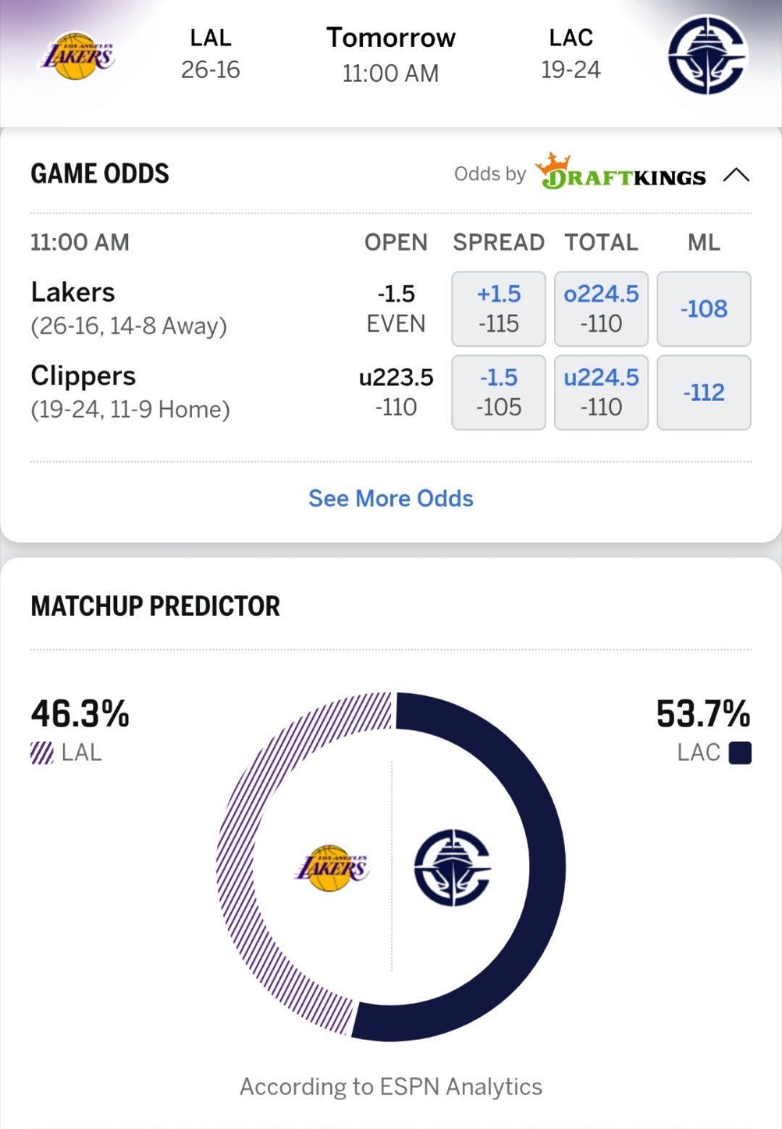
Task: Open DraftKings from the odds provider logo
Action: coord(621,175)
